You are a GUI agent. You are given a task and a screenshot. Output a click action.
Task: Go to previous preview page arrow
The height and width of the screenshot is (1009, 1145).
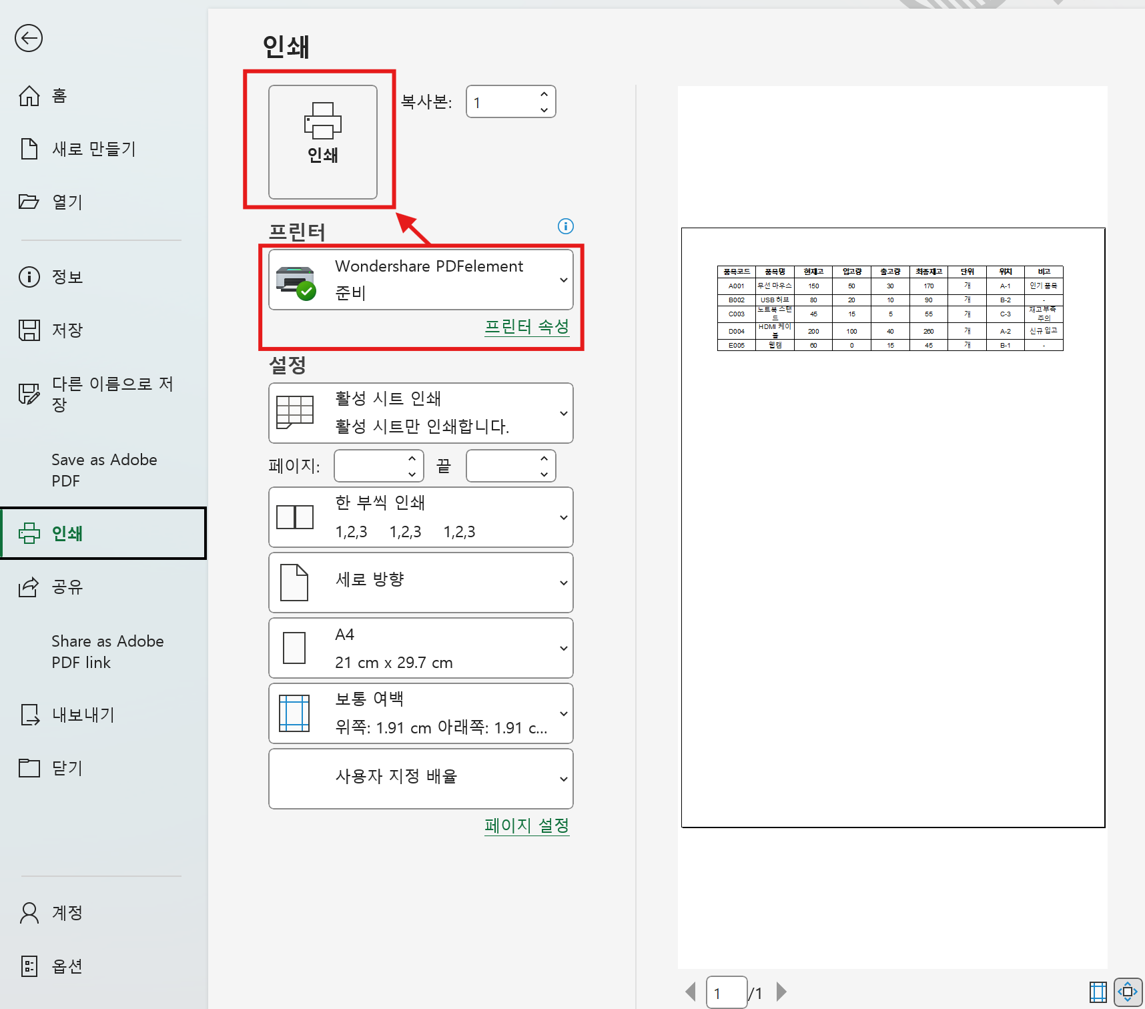click(691, 992)
